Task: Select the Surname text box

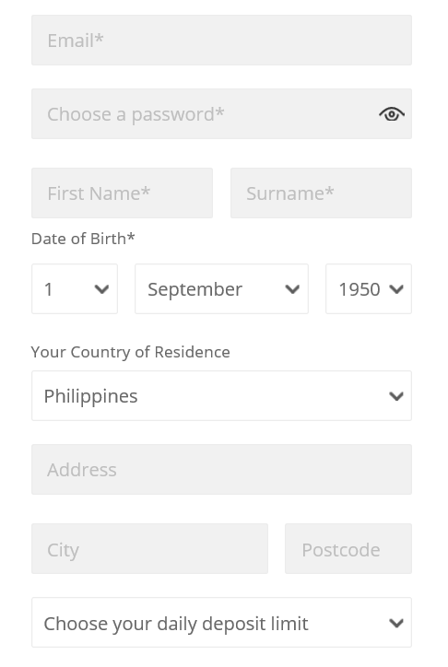Action: (x=321, y=193)
